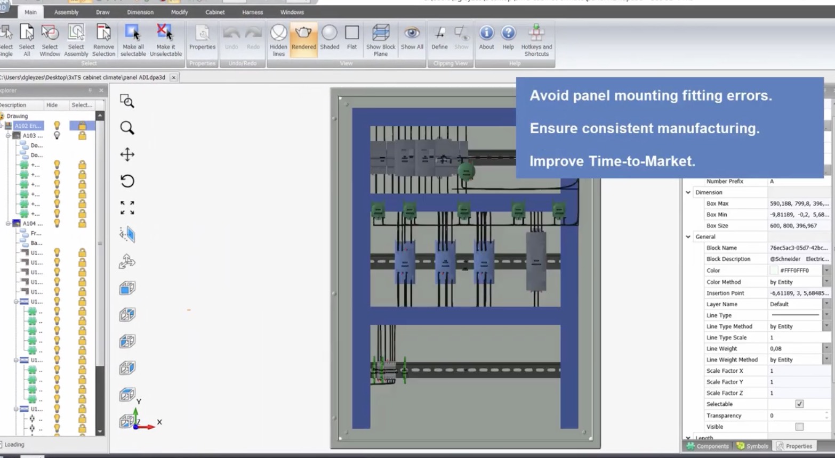Uncheck the Selectable checkbox
The image size is (835, 458).
pyautogui.click(x=798, y=404)
